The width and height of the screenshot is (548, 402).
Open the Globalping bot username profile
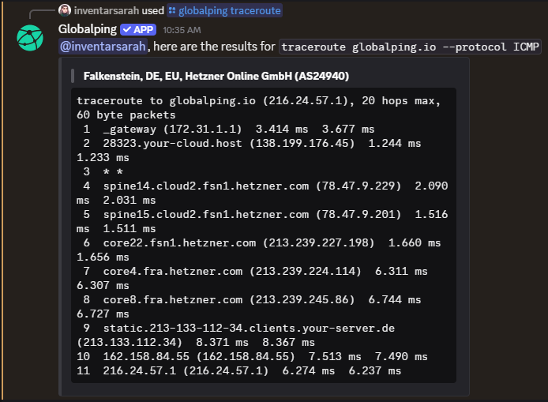[x=88, y=29]
